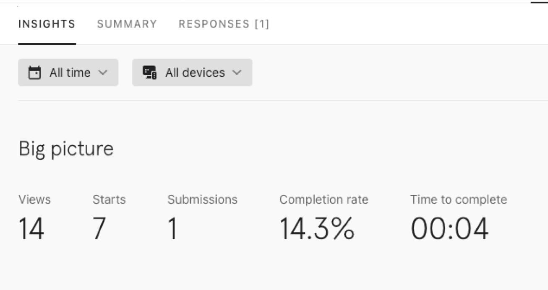Switch to the Summary tab
The width and height of the screenshot is (548, 290).
click(127, 24)
